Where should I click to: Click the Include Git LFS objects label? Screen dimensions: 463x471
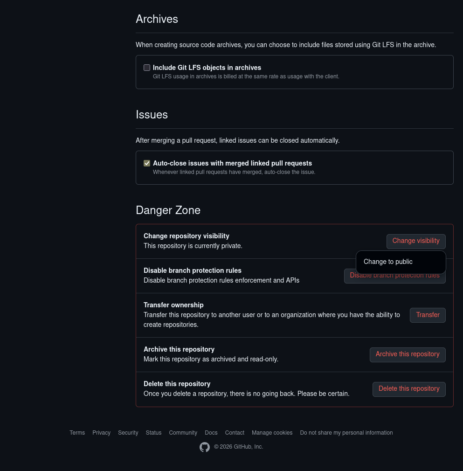[x=207, y=68]
